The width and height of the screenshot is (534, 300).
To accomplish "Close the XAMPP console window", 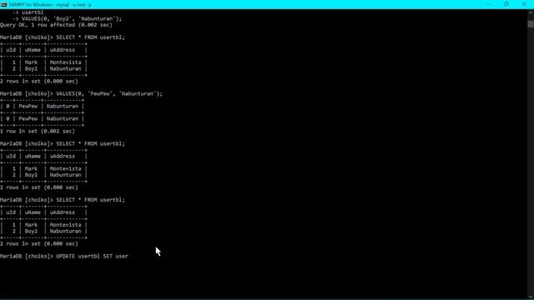I will [524, 4].
